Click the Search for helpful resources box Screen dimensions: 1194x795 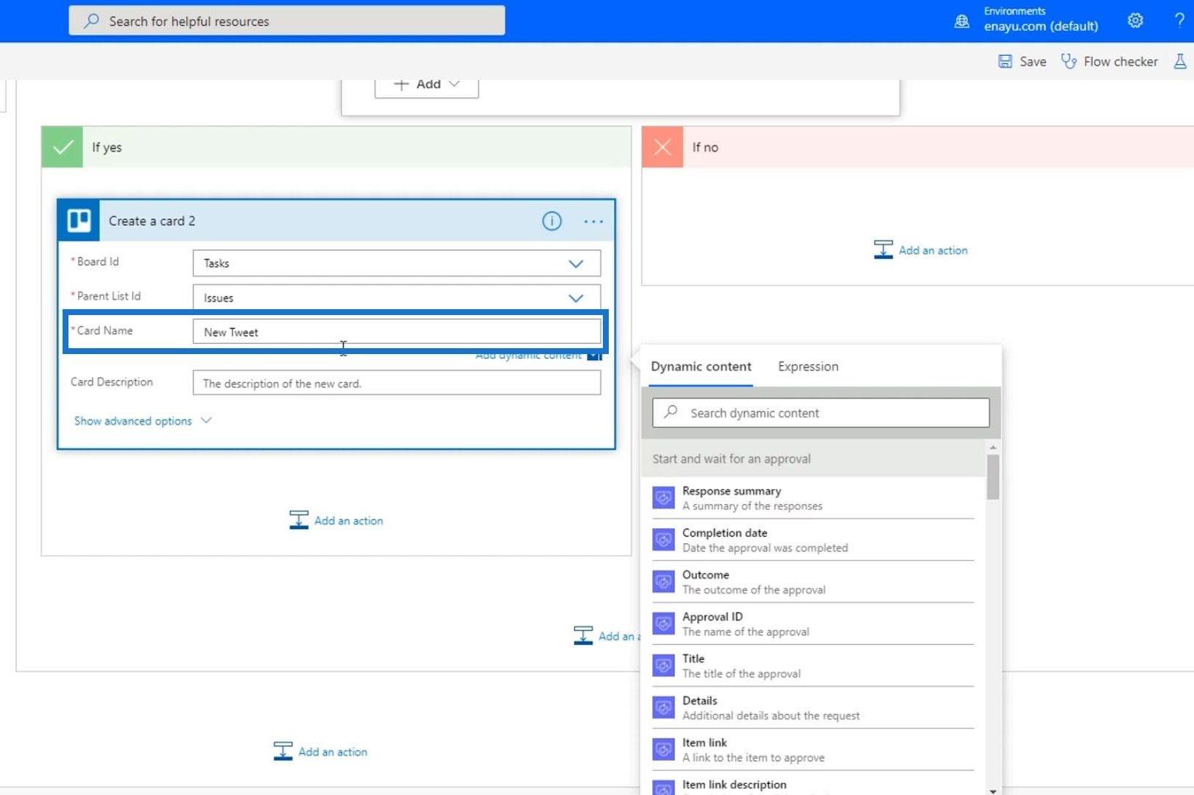coord(287,21)
